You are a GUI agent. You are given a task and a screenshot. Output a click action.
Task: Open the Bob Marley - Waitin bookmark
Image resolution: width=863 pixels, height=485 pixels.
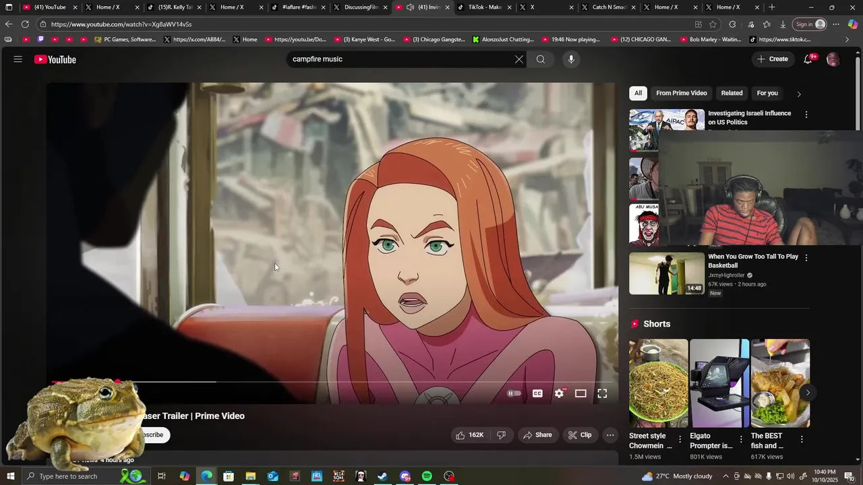[709, 40]
